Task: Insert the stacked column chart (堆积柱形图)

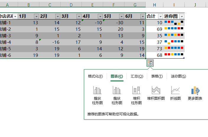Action: click(x=136, y=95)
